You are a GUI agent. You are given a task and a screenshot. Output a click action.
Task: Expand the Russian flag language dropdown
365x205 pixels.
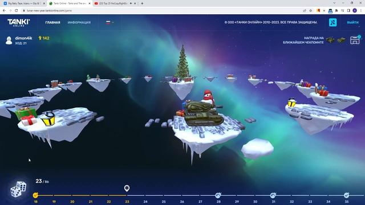coord(109,22)
